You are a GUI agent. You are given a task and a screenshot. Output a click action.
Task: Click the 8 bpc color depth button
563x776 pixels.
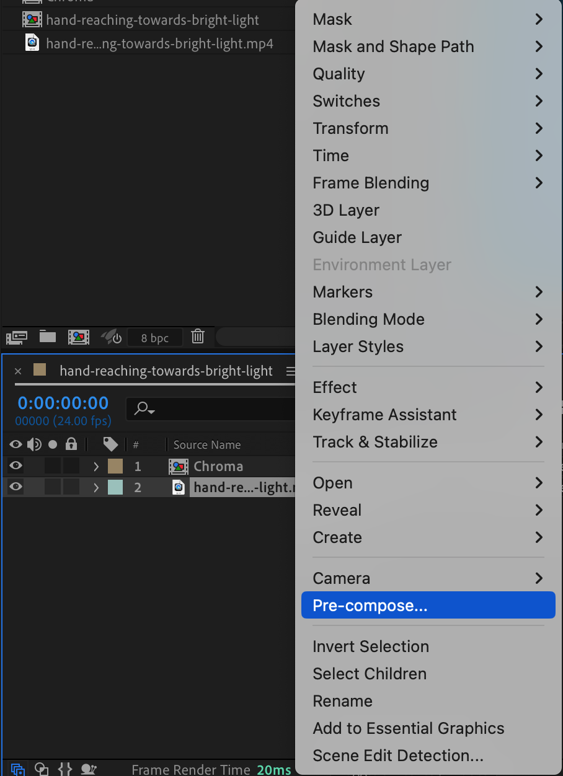pos(155,338)
